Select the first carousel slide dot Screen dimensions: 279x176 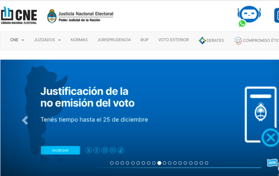pyautogui.click(x=112, y=163)
